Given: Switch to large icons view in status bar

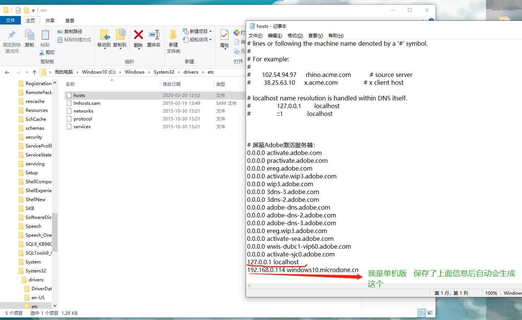Looking at the screenshot, I should click(430, 313).
